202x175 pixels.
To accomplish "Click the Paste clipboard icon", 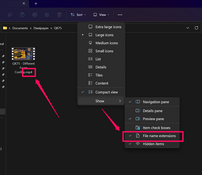I will click(x=22, y=15).
